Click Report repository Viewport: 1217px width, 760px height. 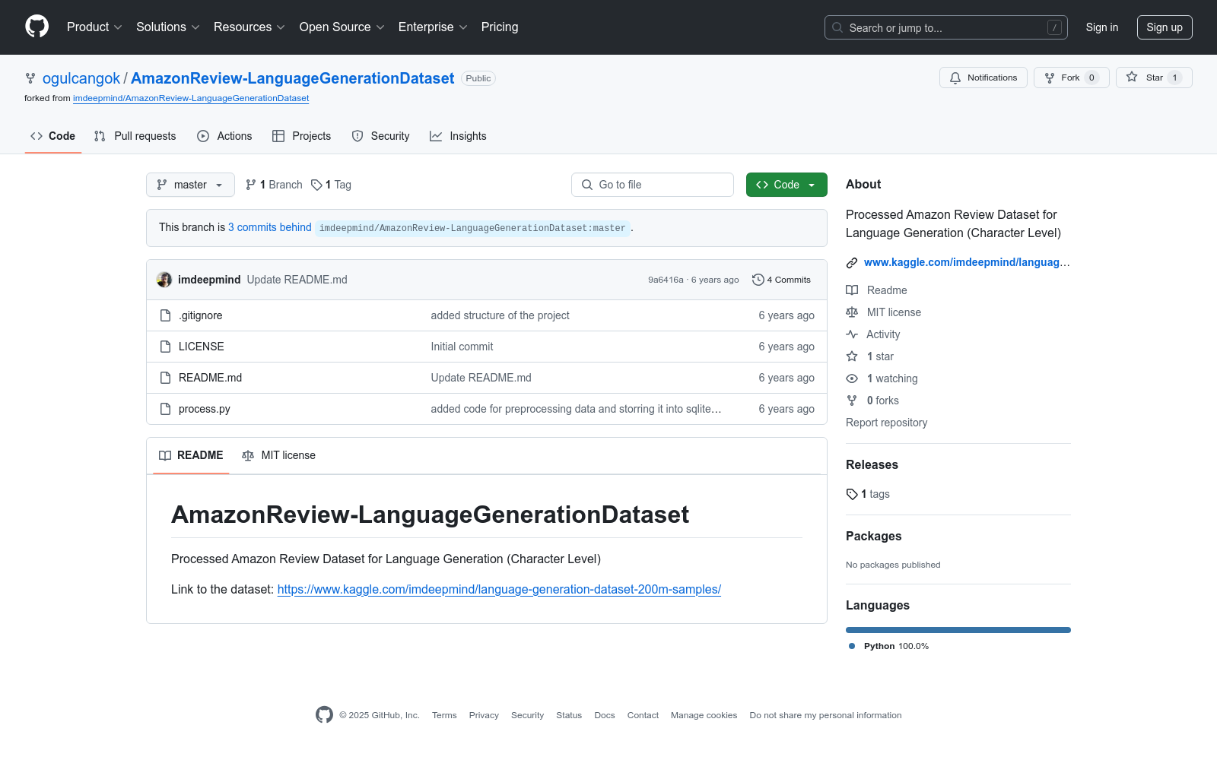(887, 423)
